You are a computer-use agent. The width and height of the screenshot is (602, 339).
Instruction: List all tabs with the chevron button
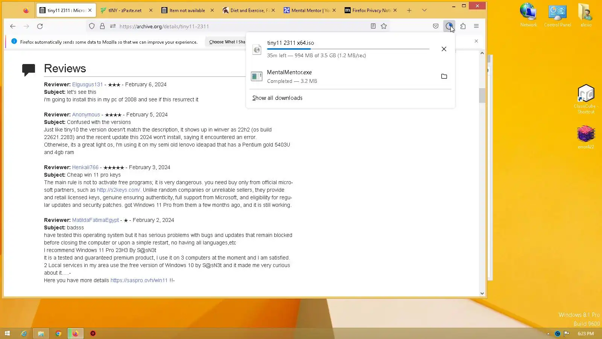424,11
